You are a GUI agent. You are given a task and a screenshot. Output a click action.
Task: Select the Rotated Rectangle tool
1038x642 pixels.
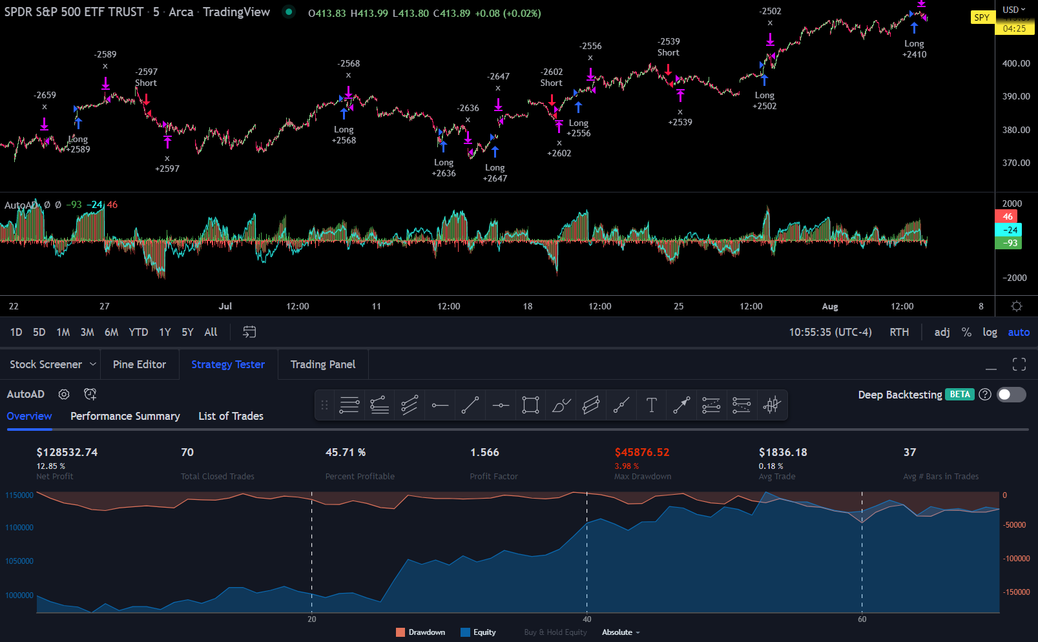tap(591, 405)
